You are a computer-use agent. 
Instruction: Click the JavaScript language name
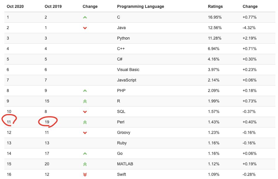point(126,80)
